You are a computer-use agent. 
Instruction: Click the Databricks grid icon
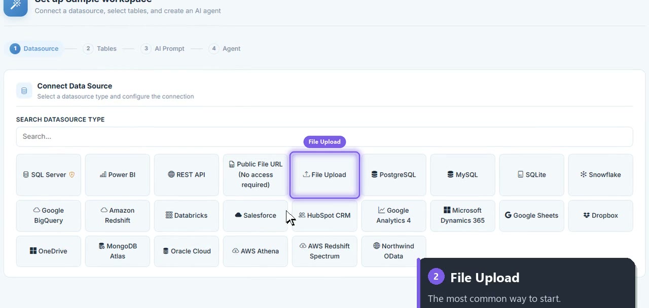169,215
